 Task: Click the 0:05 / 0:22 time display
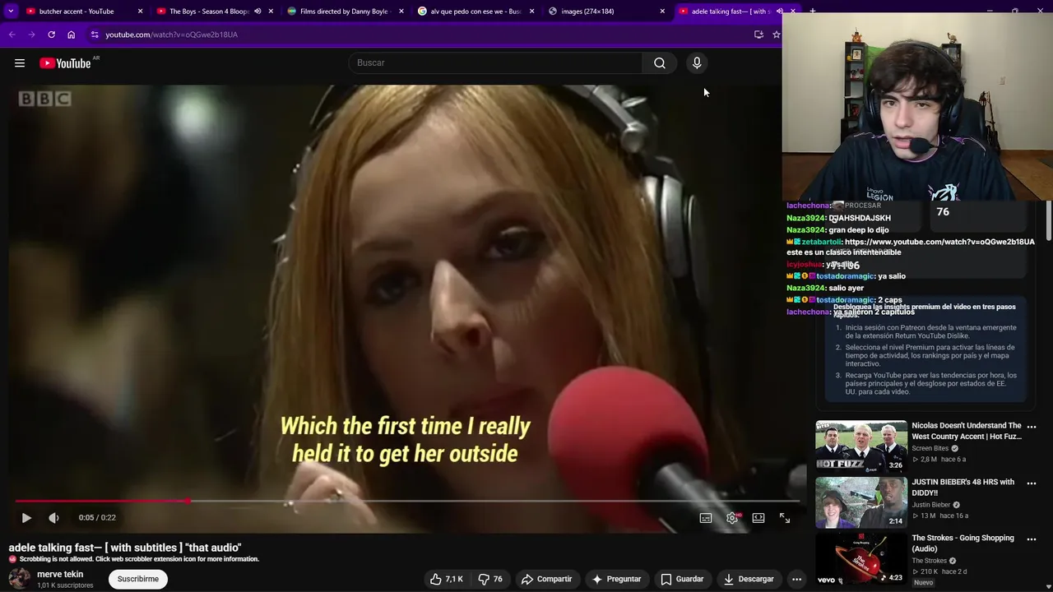click(x=97, y=518)
